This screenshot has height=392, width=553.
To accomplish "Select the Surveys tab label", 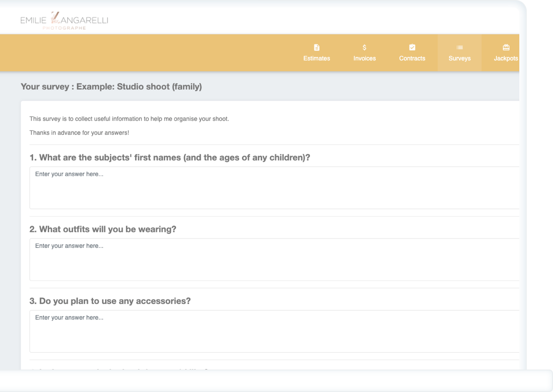I will (x=459, y=58).
